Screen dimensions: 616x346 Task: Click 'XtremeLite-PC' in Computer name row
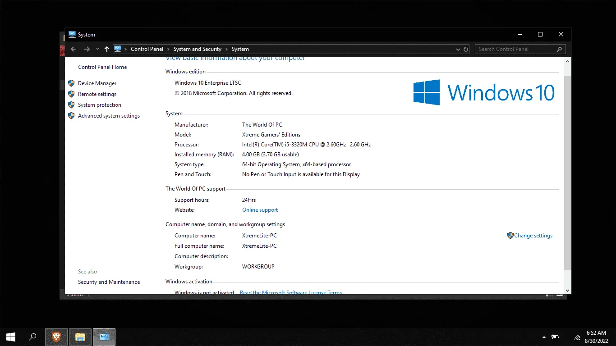(x=259, y=236)
